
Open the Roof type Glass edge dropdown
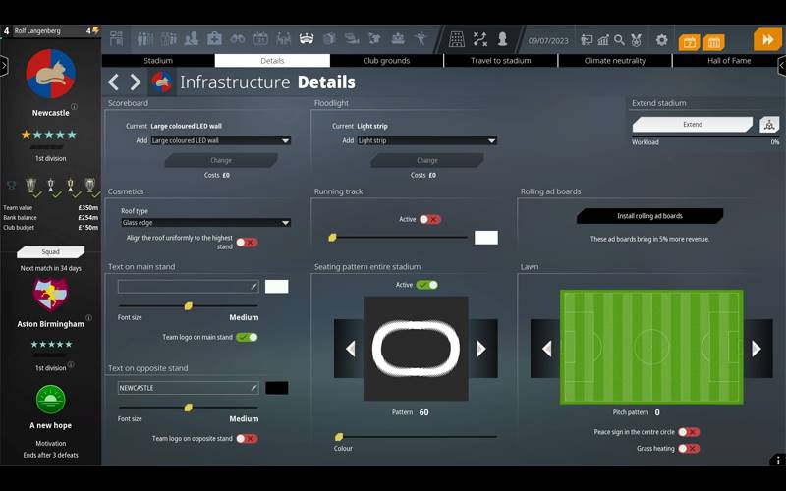[x=205, y=223]
